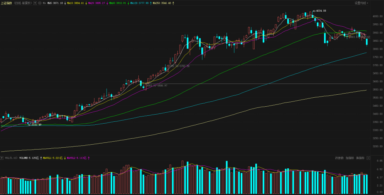Click the MA5 down arrow indicator

(65, 3)
